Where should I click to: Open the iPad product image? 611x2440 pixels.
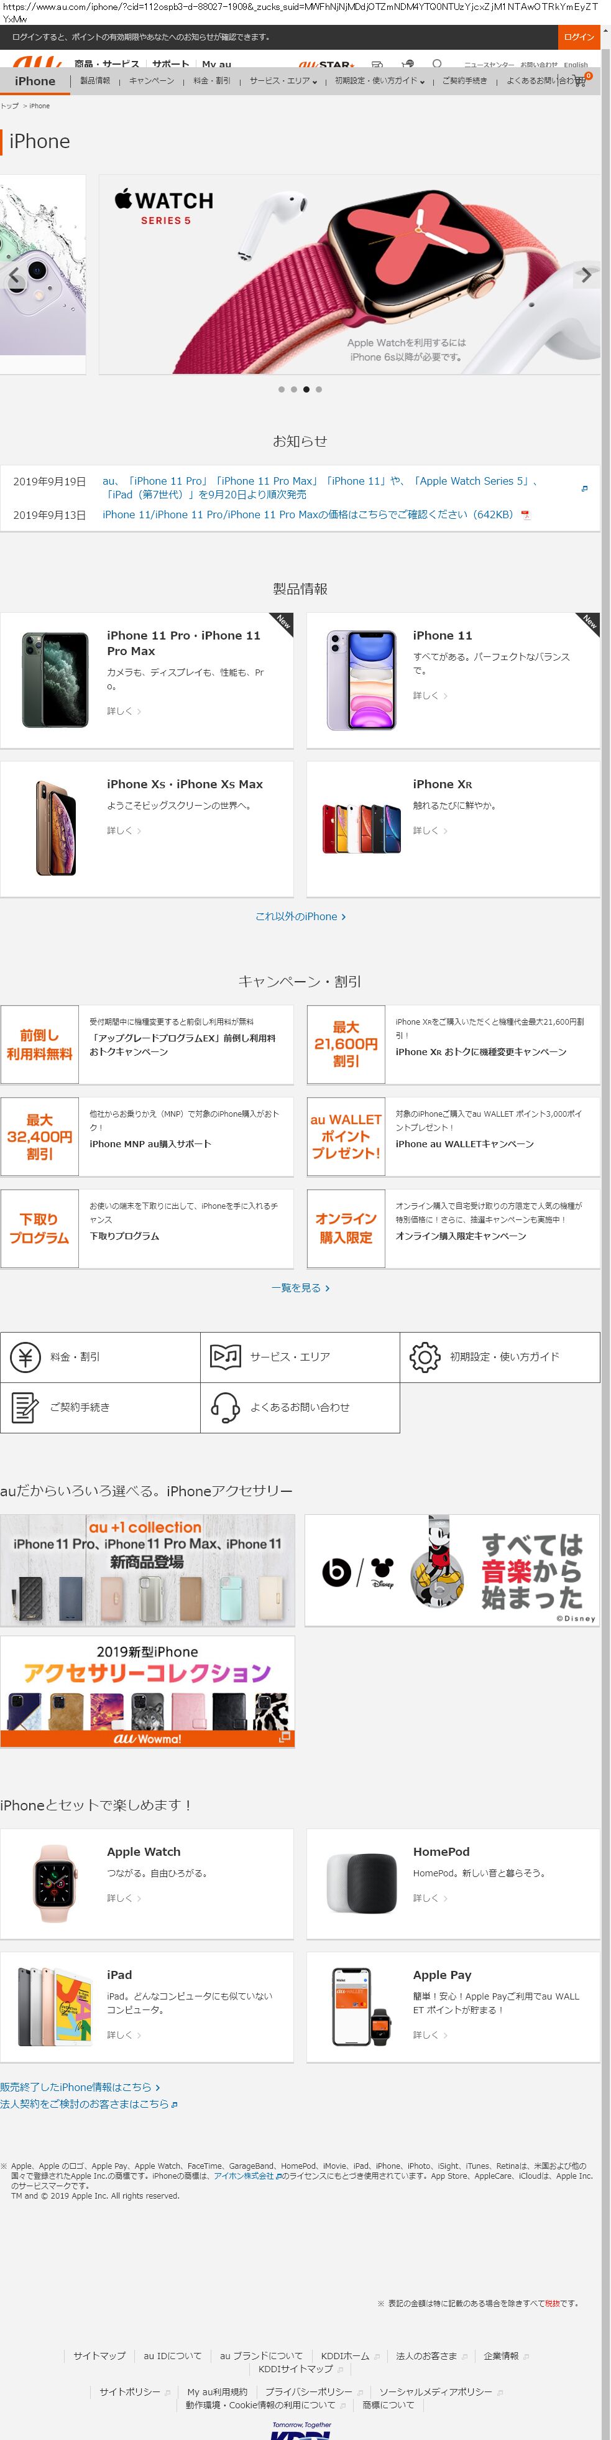click(x=54, y=2006)
